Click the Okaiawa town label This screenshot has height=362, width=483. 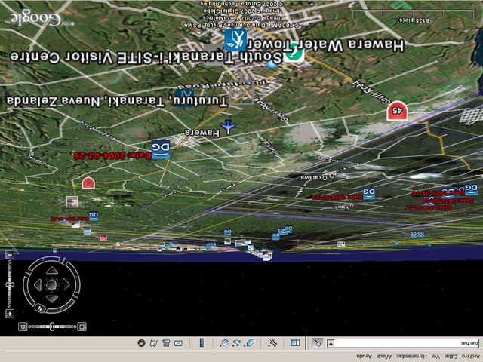(x=314, y=178)
